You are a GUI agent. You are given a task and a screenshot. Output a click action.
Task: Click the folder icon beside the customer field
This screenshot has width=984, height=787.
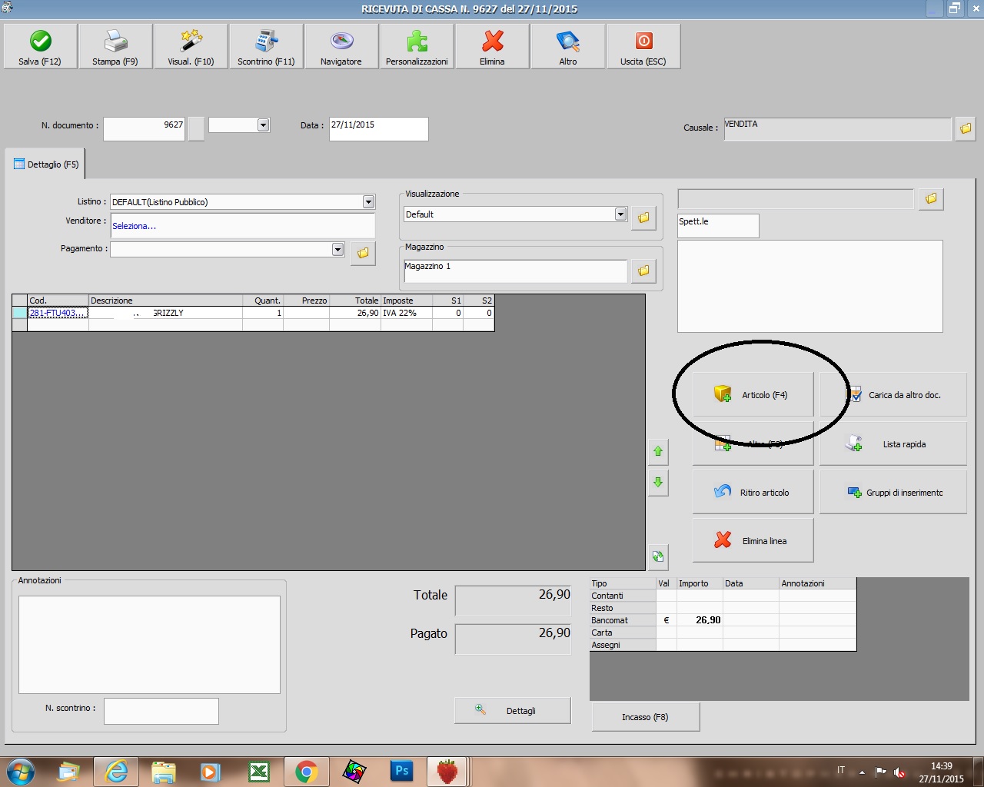click(931, 199)
